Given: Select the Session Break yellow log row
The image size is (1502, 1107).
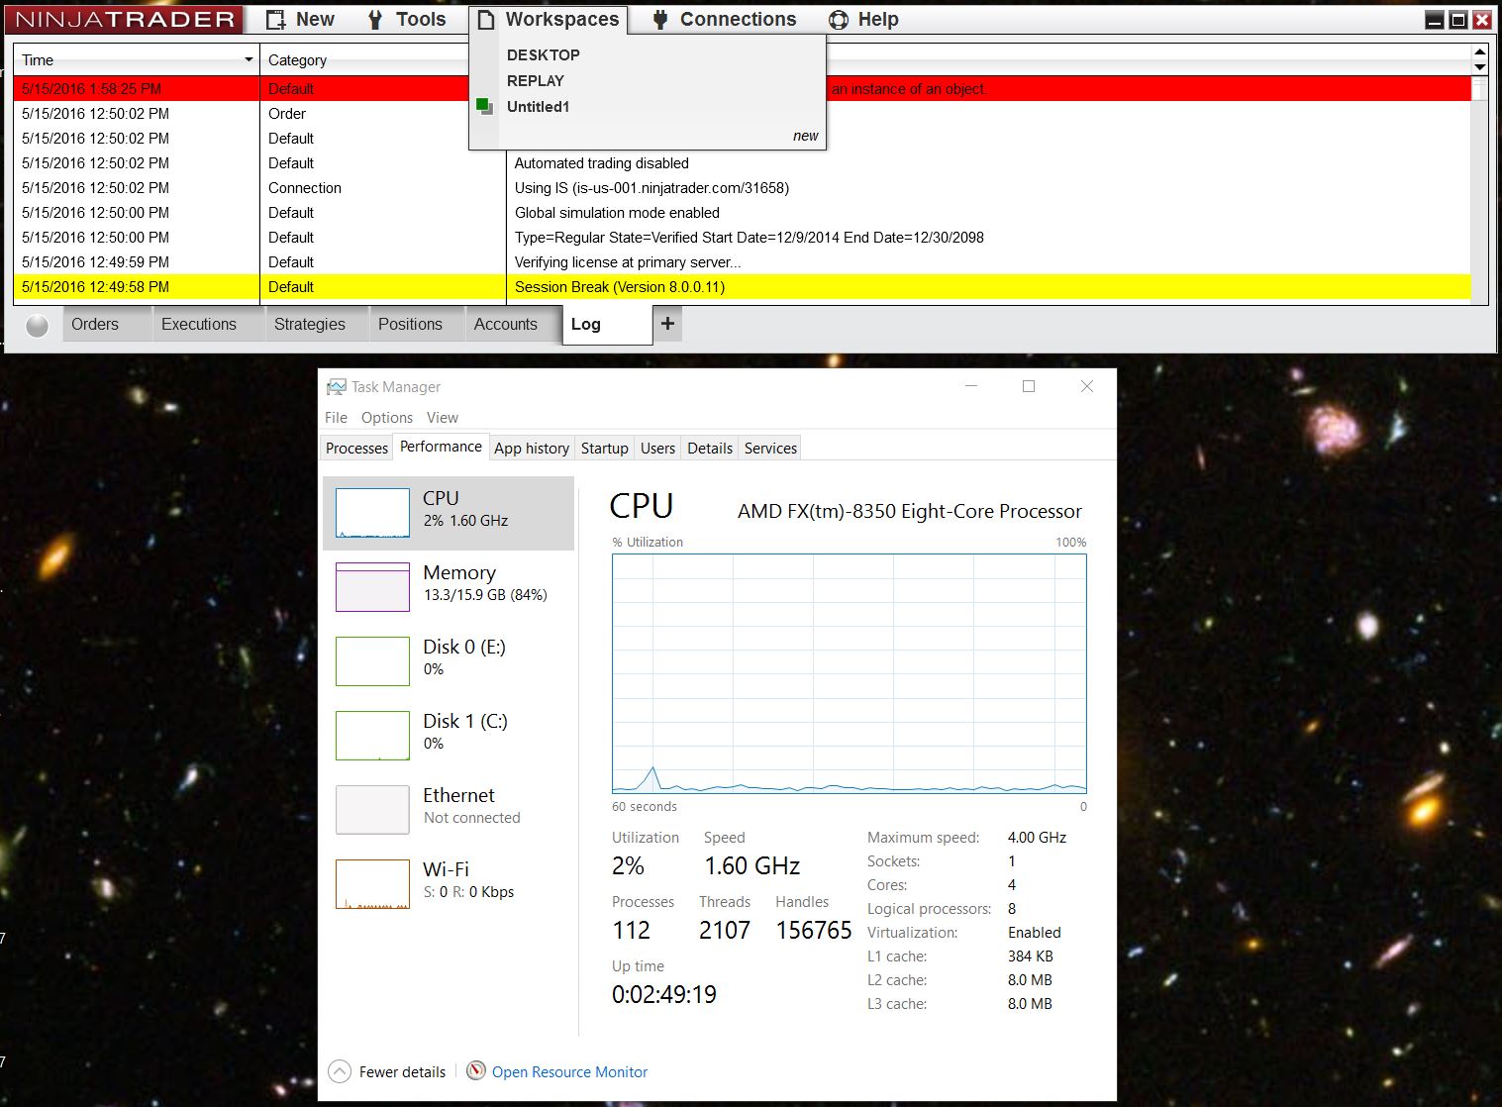Looking at the screenshot, I should click(743, 287).
